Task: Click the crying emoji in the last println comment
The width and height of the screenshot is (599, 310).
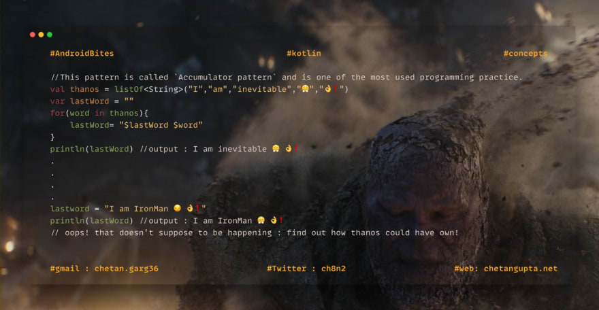Action: click(x=261, y=220)
